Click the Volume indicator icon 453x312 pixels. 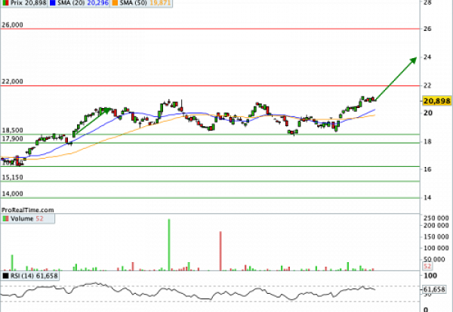pos(5,218)
